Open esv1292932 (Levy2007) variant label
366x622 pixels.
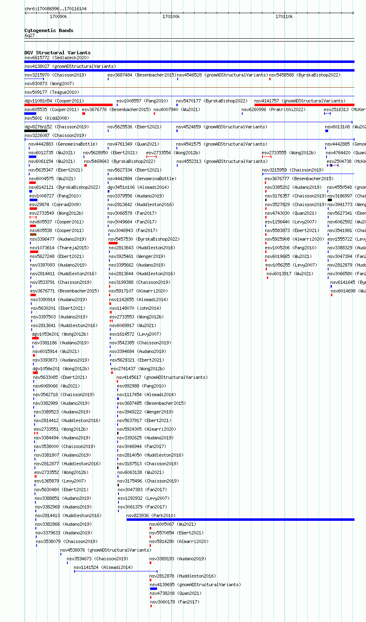pyautogui.click(x=144, y=499)
